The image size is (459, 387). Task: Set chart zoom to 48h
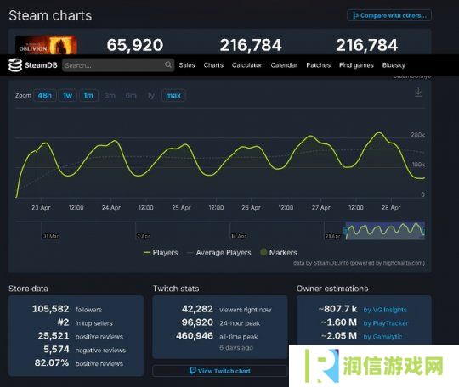point(45,95)
